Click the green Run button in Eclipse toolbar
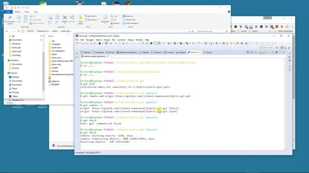Image resolution: width=309 pixels, height=173 pixels. 175,43
